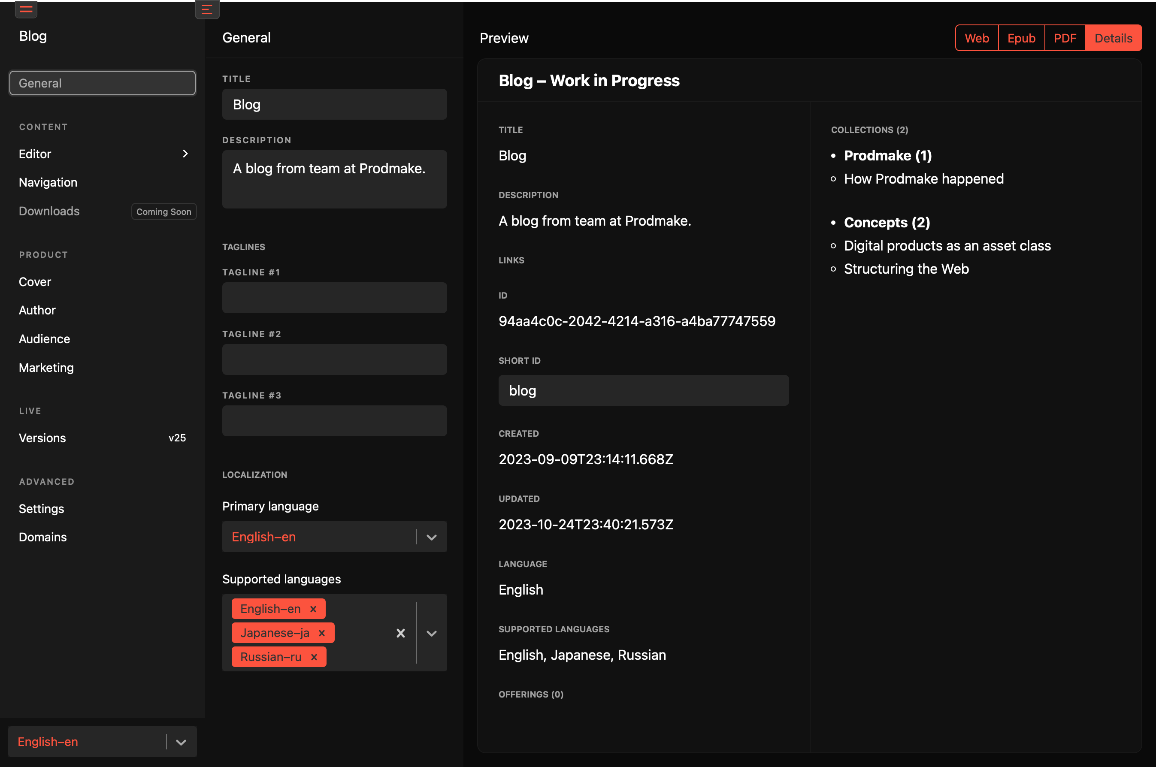Viewport: 1156px width, 767px height.
Task: Remove the Japanese–ja language tag
Action: (322, 633)
